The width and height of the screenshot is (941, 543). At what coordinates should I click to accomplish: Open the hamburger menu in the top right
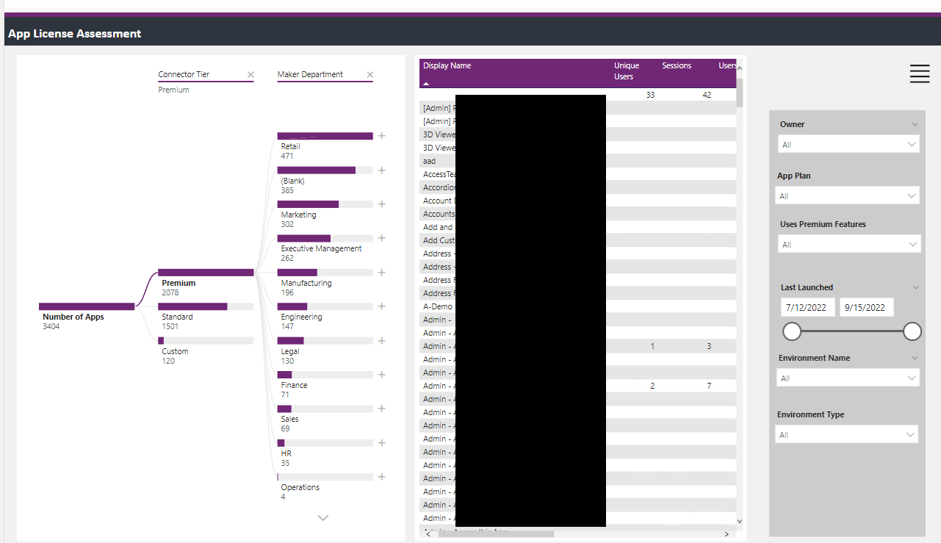(919, 73)
